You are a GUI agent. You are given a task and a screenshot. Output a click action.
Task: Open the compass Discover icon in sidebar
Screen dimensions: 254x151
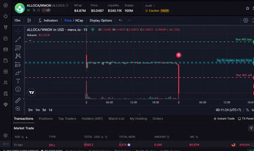click(x=6, y=5)
